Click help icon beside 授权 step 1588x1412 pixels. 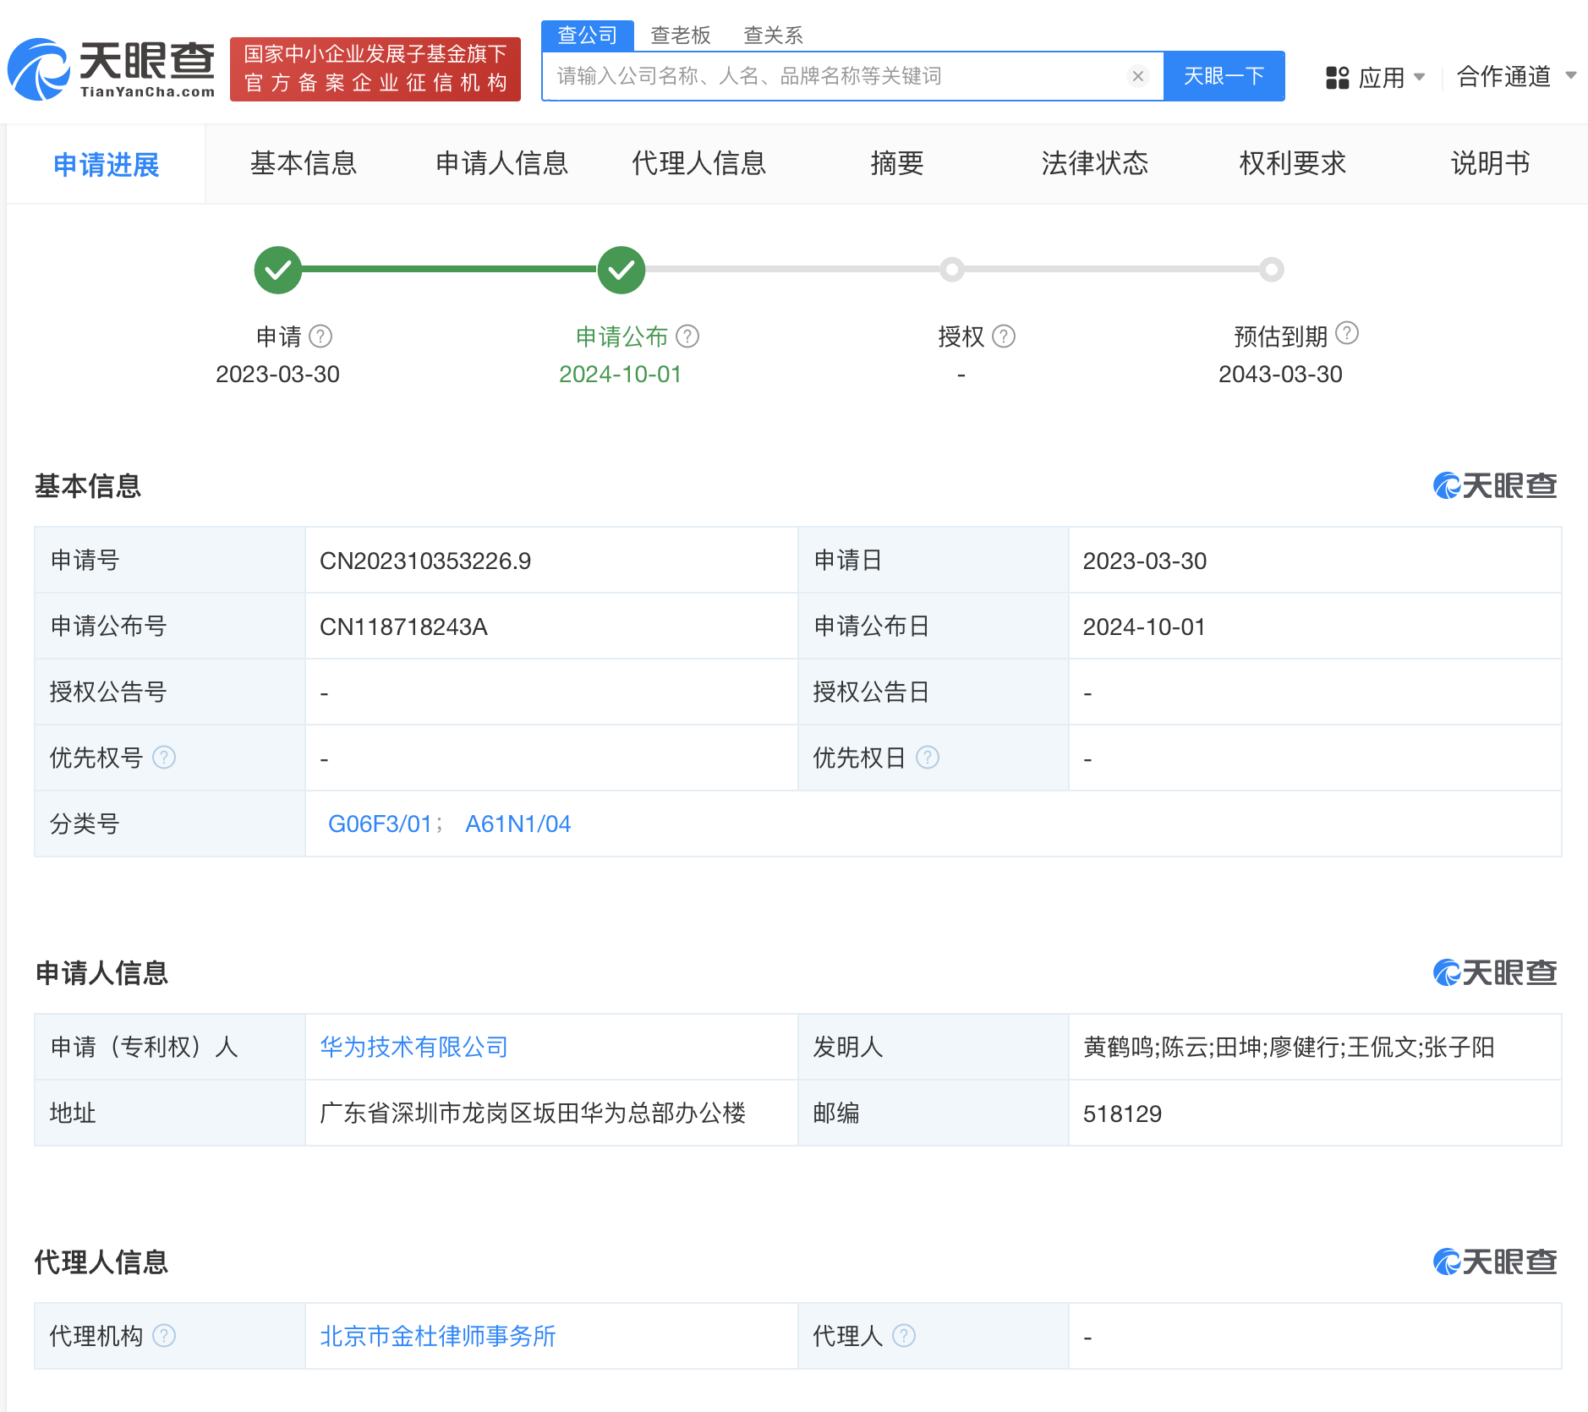[x=1005, y=337]
